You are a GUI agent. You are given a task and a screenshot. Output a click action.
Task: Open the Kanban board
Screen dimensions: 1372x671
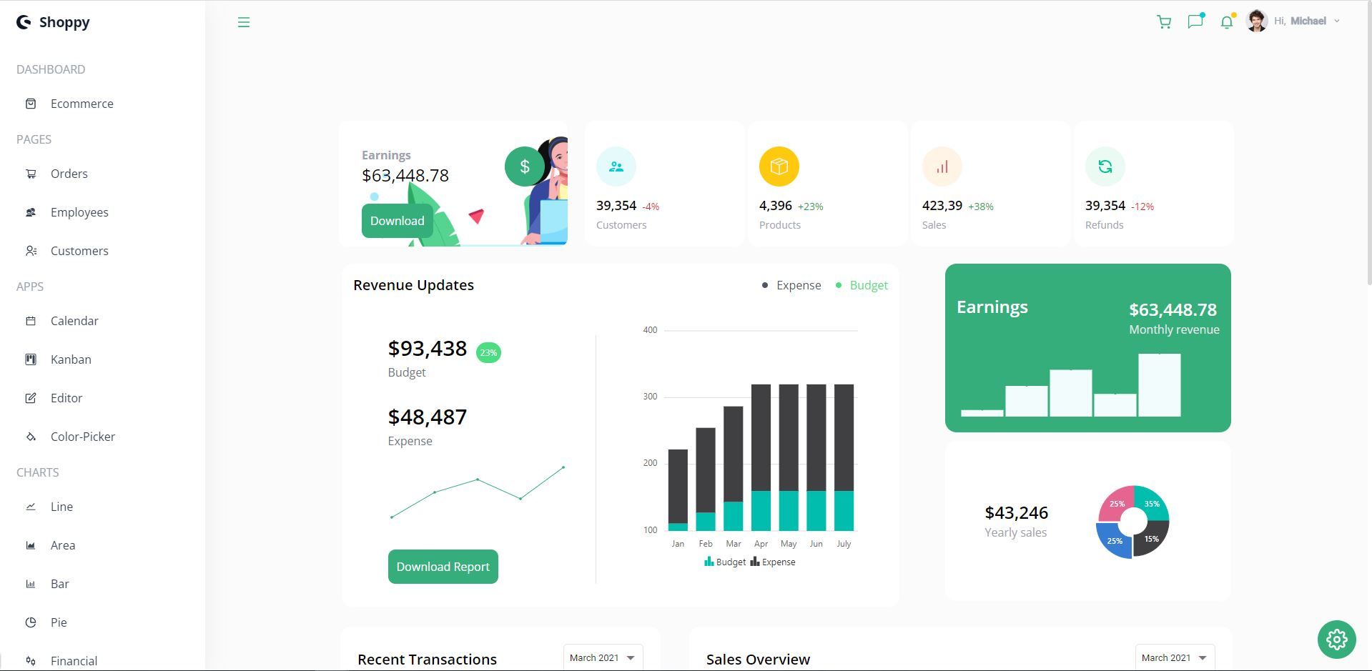[71, 359]
